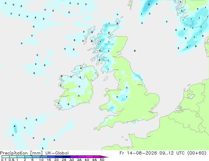Image resolution: width=209 pixels, height=161 pixels.
Task: Click the 'Precipitation' title text
Action: tap(14, 153)
